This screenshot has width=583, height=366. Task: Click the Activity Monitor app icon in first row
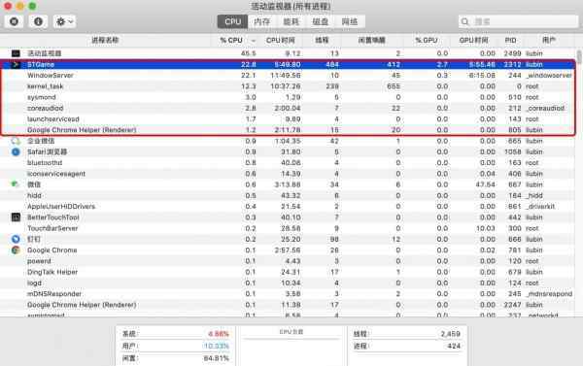point(16,53)
